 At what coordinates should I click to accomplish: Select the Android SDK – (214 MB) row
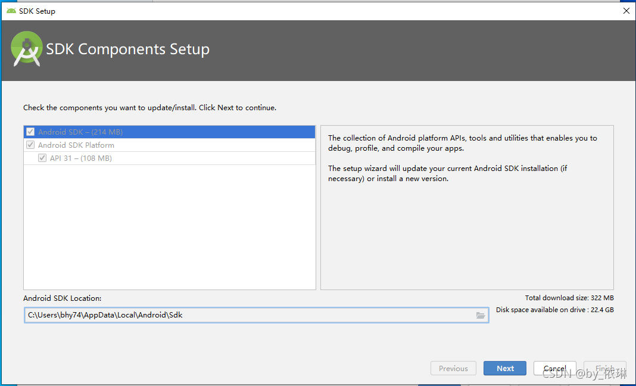tap(170, 132)
